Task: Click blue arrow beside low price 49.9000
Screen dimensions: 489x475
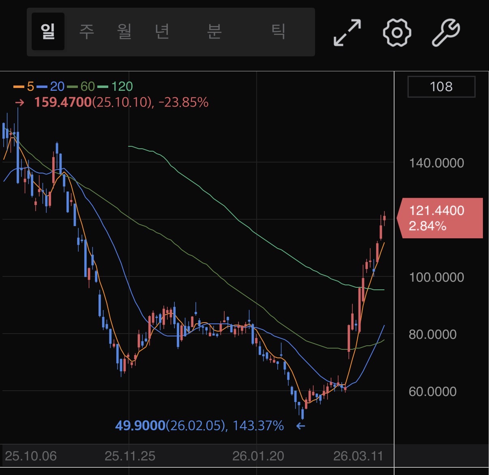Action: click(300, 426)
